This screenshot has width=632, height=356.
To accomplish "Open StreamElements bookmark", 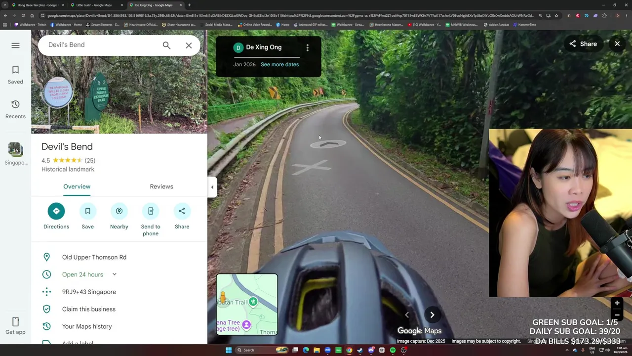I will 102,25.
